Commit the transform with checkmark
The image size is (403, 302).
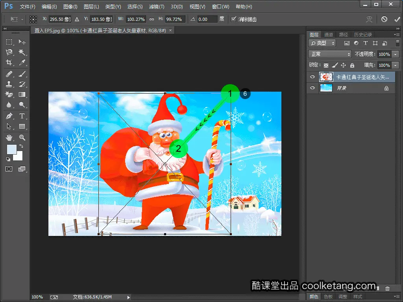tap(397, 19)
